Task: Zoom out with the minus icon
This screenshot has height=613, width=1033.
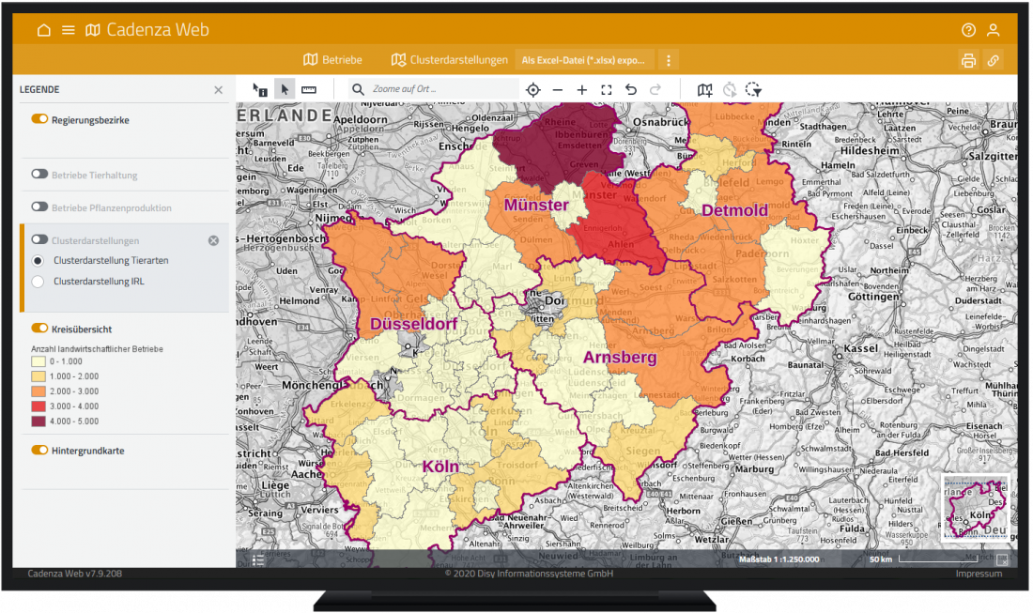Action: (558, 89)
